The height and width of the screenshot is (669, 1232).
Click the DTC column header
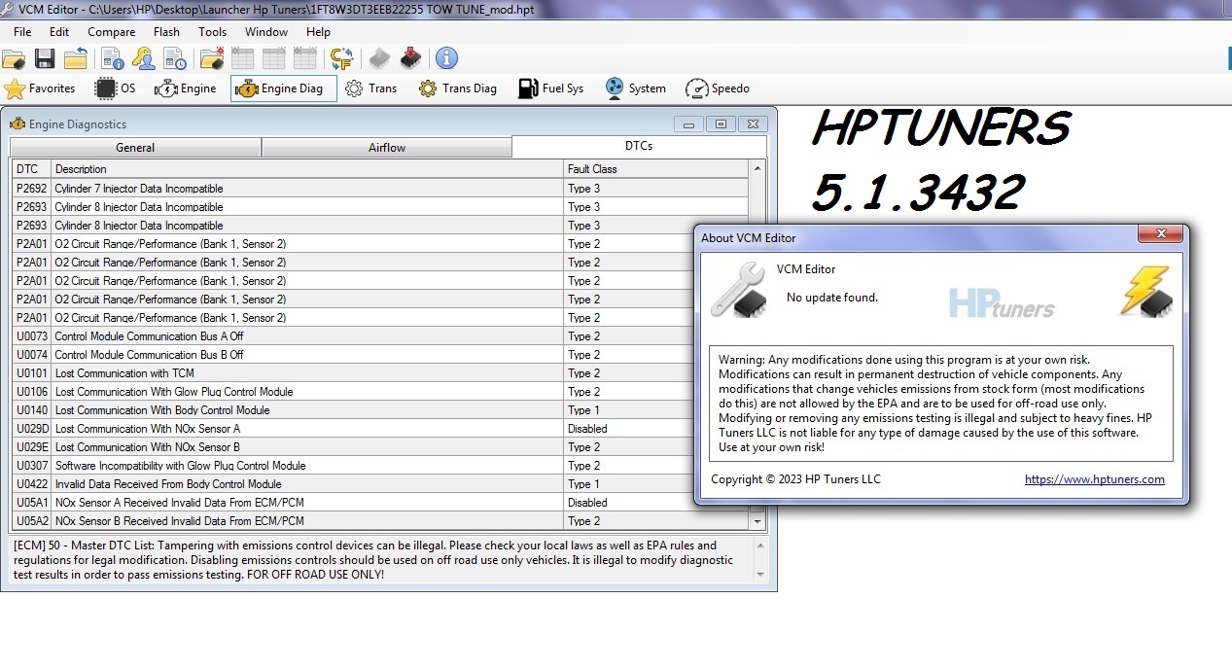(x=31, y=169)
